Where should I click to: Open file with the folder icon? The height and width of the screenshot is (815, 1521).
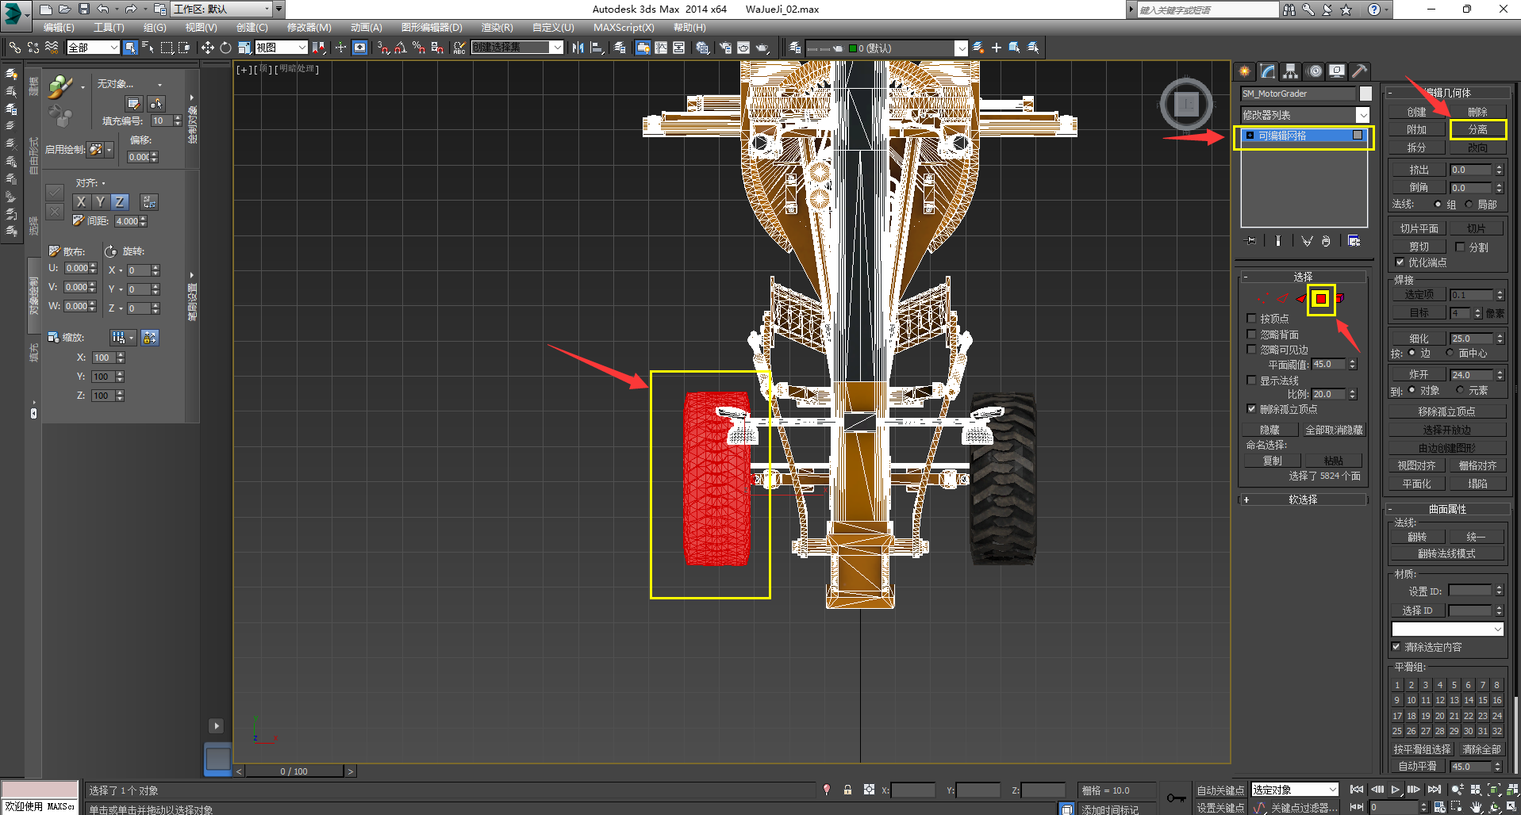pos(64,10)
